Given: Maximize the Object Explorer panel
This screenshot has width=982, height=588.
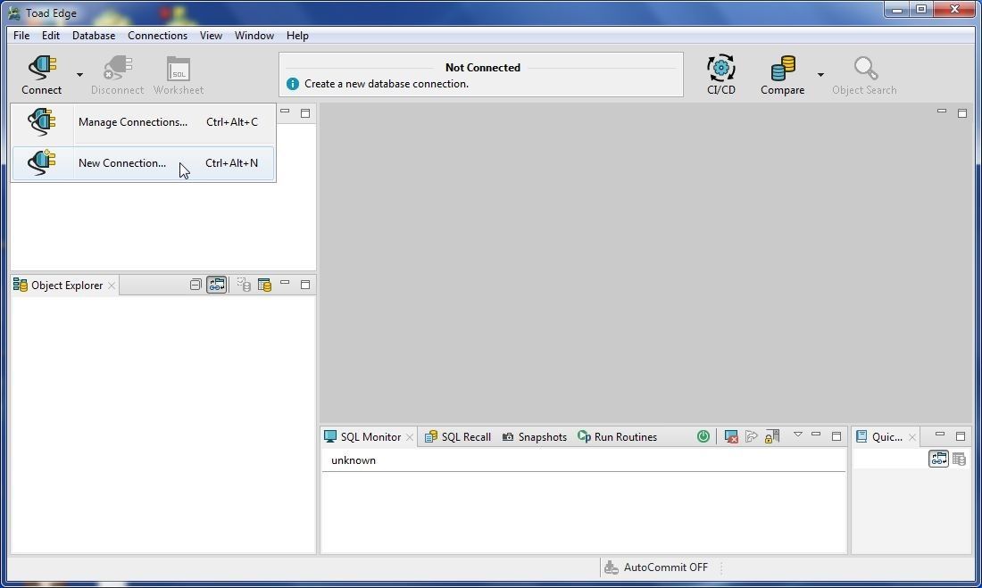Looking at the screenshot, I should click(x=305, y=285).
